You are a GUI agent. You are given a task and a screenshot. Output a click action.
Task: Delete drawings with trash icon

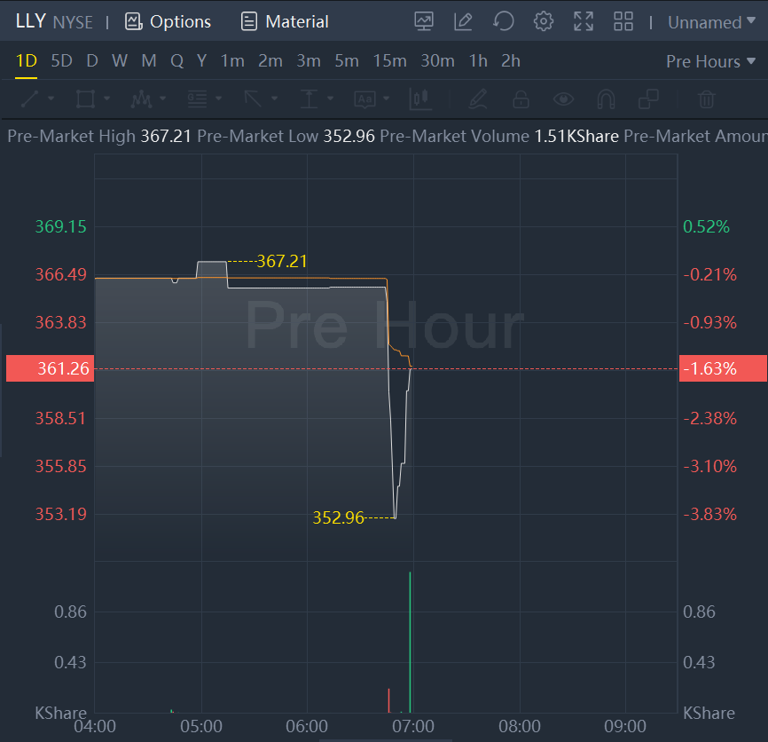(x=706, y=99)
